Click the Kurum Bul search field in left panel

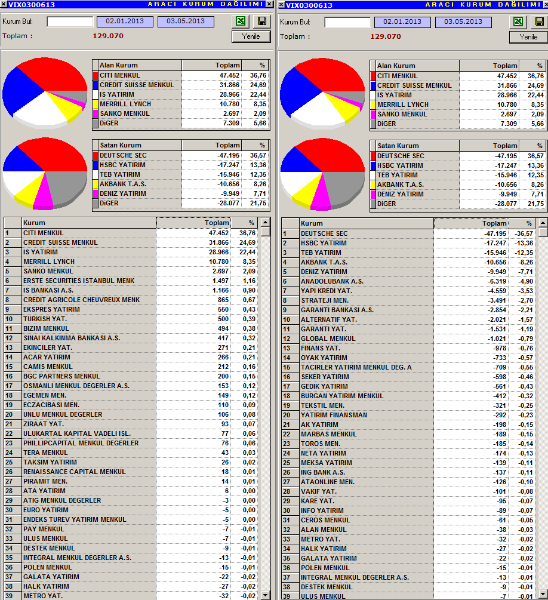click(70, 22)
